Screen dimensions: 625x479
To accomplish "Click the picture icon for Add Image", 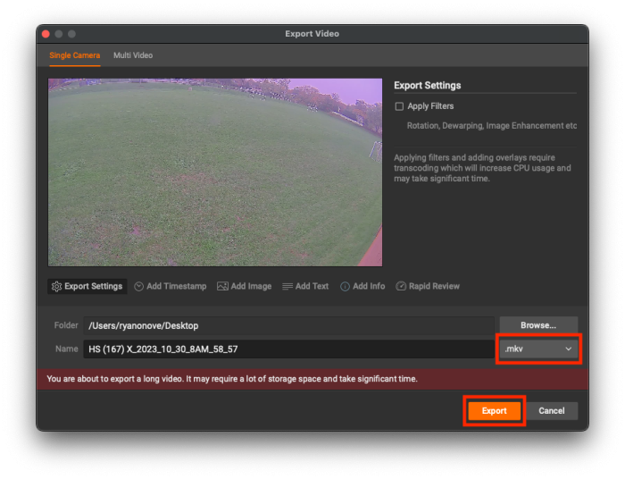I will [222, 287].
